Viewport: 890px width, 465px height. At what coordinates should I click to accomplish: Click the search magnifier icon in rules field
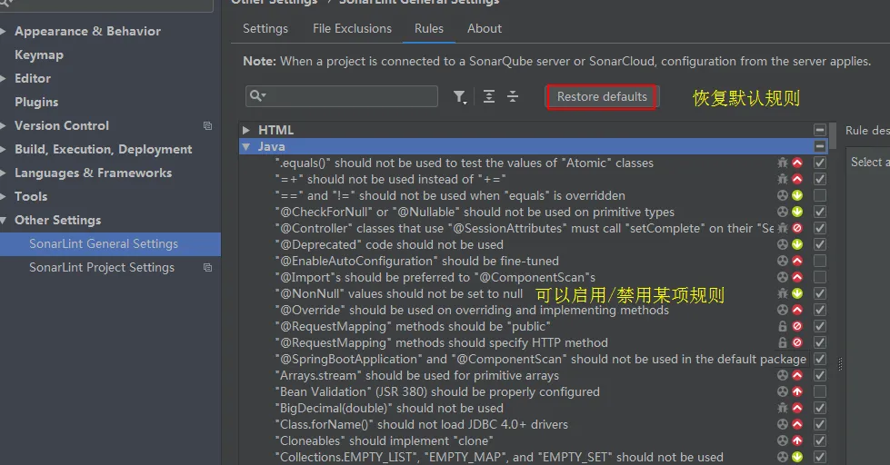257,96
